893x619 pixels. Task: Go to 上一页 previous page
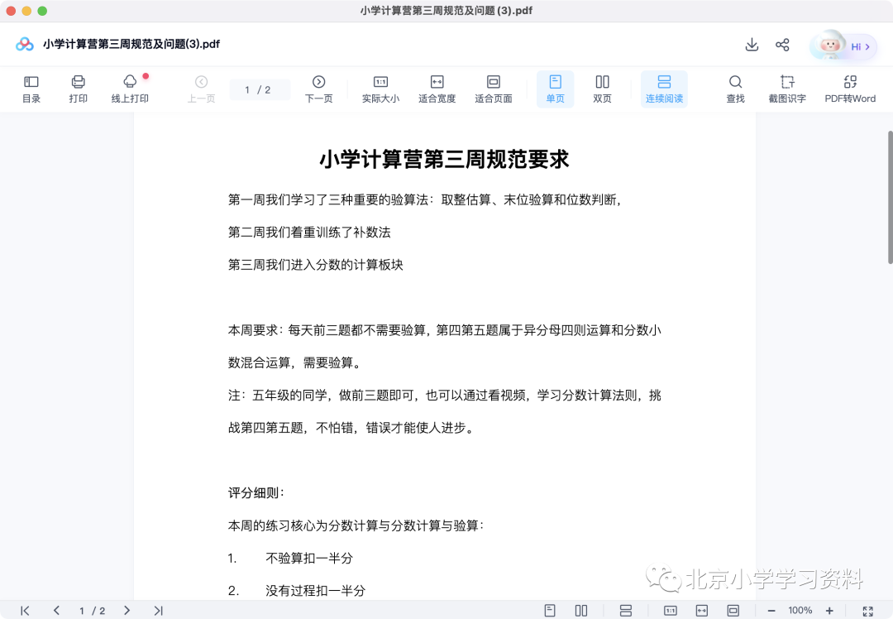(201, 89)
